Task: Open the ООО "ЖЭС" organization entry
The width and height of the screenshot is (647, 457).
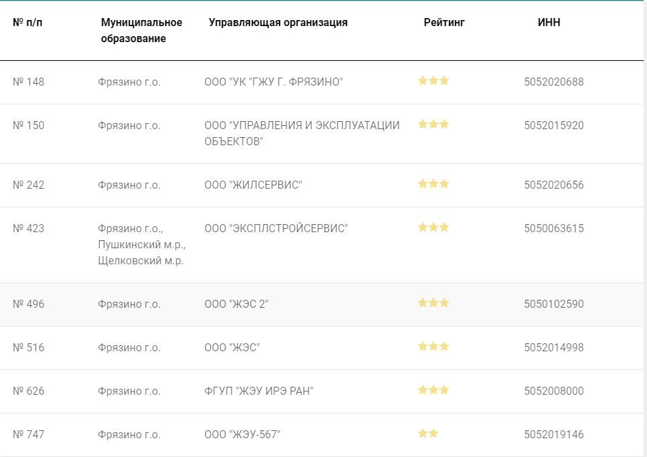Action: [x=232, y=347]
